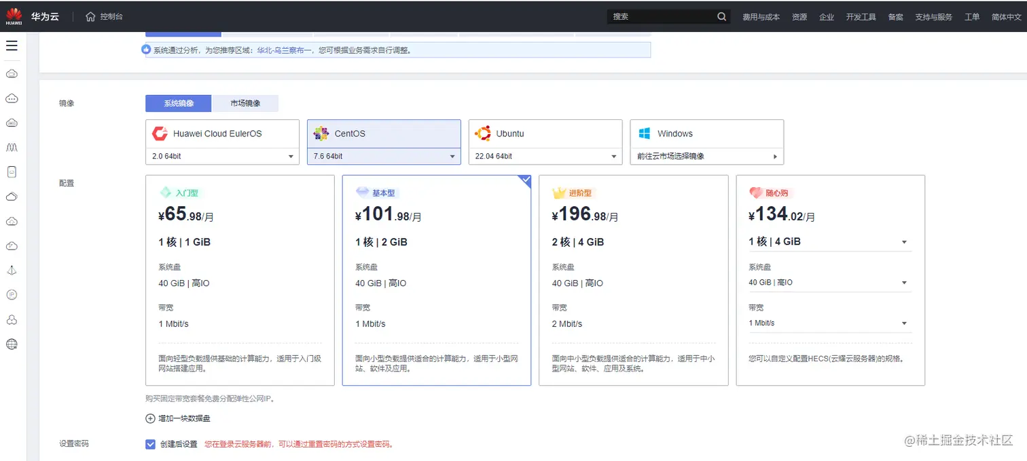Open the CentOS 7.6 64bit version dropdown
The image size is (1027, 461).
click(x=384, y=157)
